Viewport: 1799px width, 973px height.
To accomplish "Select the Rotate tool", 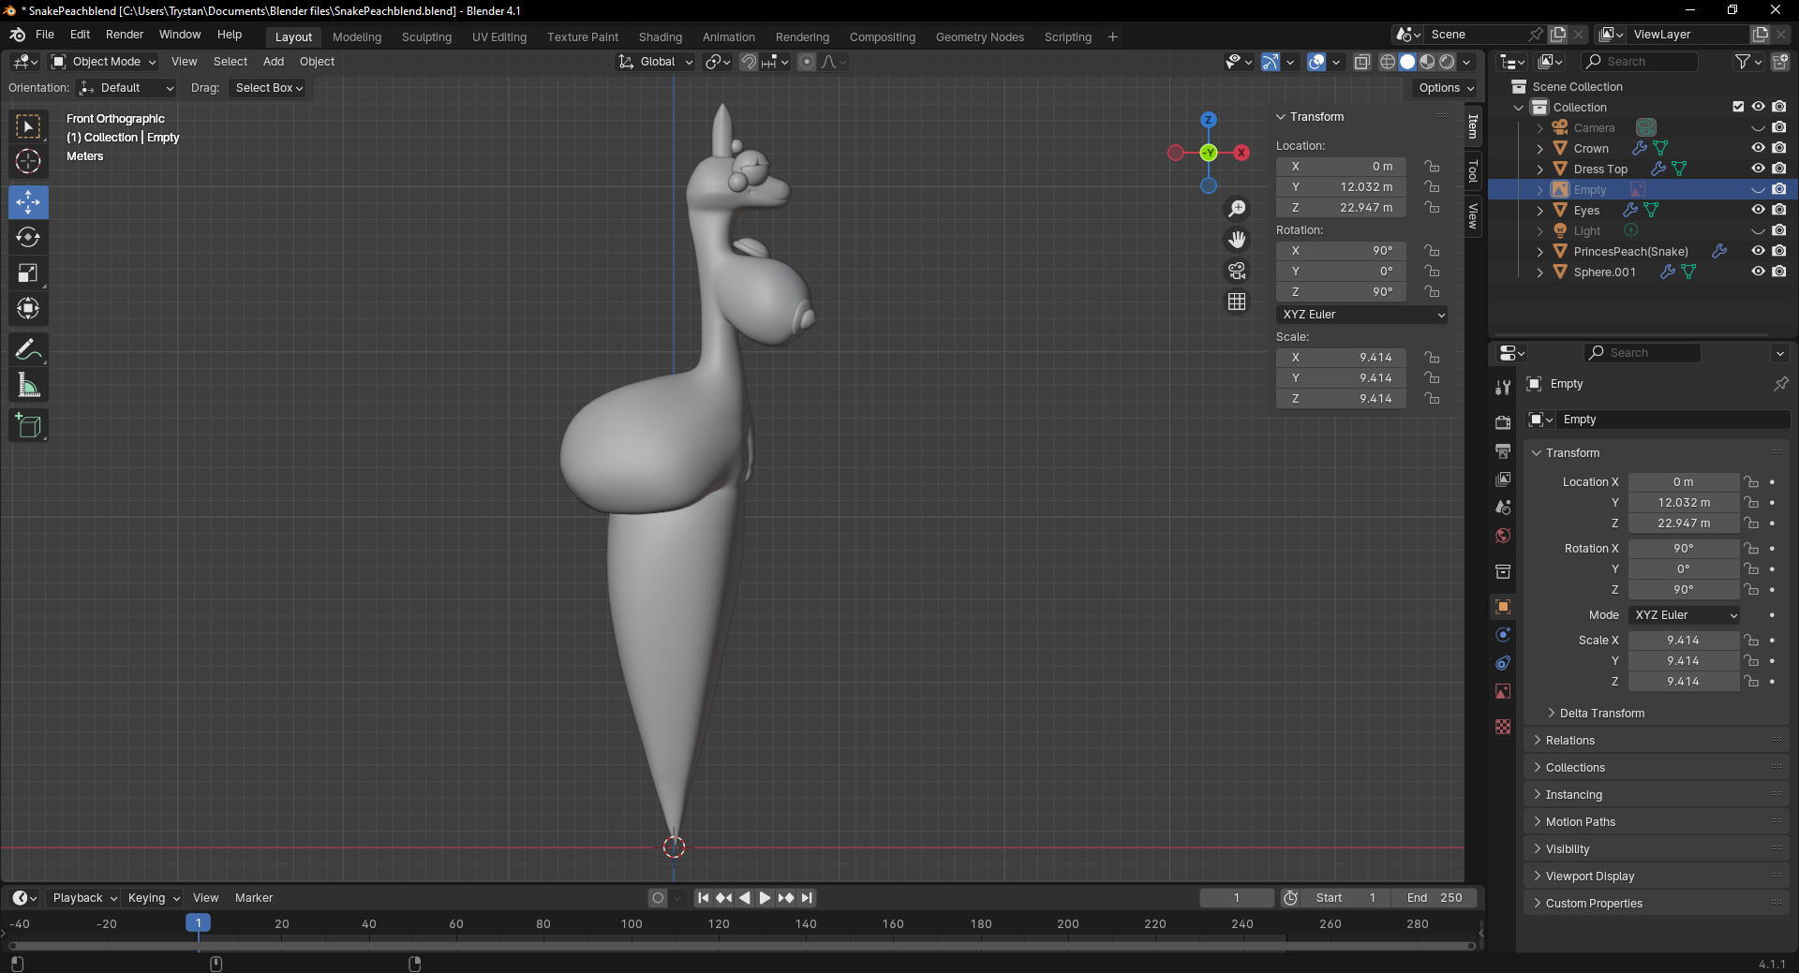I will click(28, 238).
